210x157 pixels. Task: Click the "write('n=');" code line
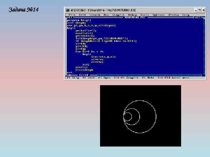coord(86,31)
